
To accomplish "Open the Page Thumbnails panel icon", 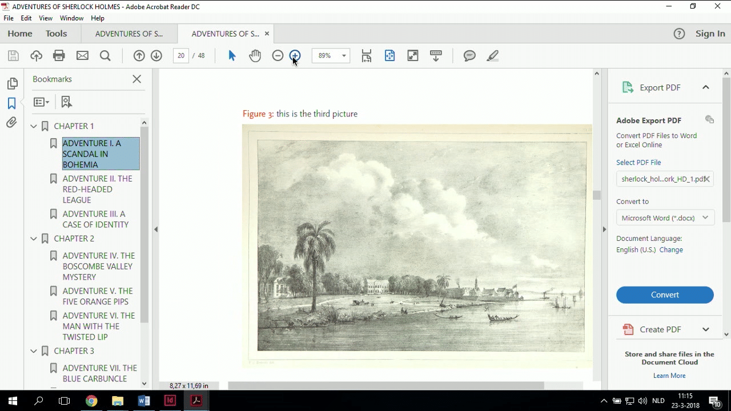I will coord(12,83).
